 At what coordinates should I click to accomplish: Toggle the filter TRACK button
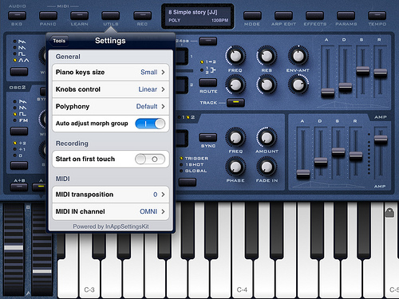click(x=235, y=103)
